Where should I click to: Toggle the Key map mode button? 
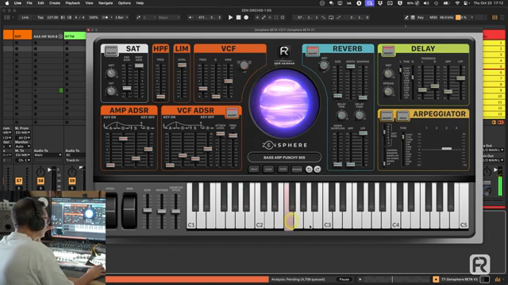pos(420,17)
